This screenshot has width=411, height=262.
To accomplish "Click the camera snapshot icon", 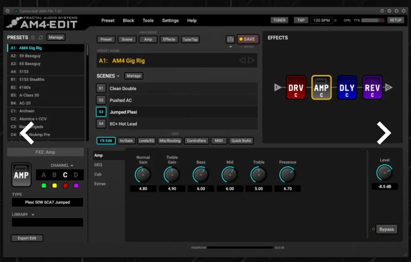I will coord(230,39).
